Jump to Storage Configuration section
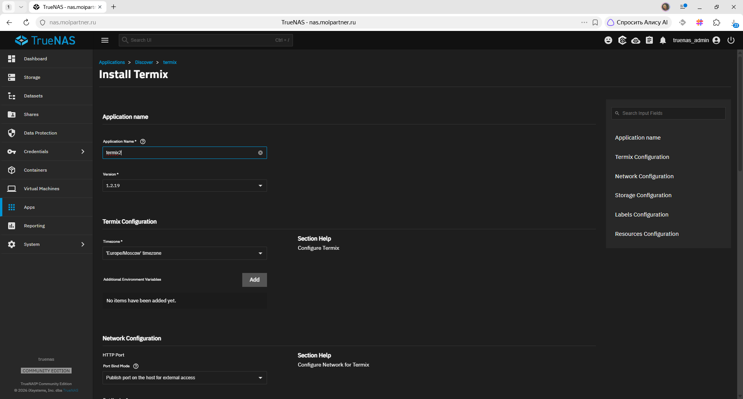 coord(643,195)
